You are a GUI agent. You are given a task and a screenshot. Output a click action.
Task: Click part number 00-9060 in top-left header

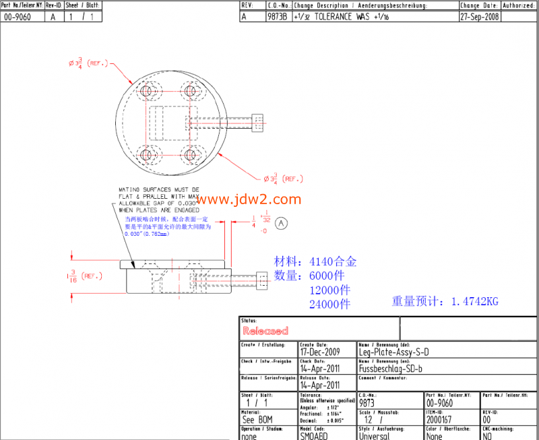[x=18, y=17]
